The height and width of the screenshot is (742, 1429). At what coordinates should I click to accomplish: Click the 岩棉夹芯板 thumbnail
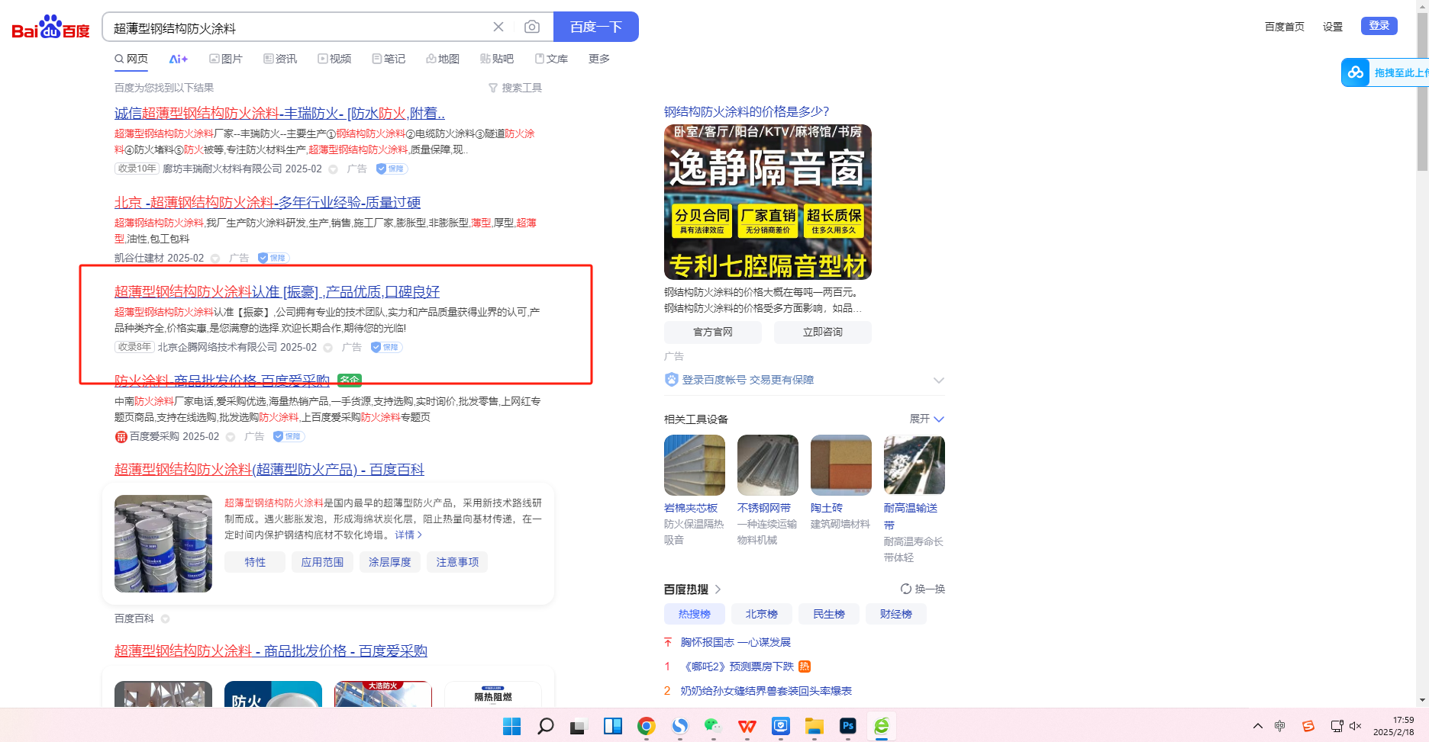coord(695,465)
